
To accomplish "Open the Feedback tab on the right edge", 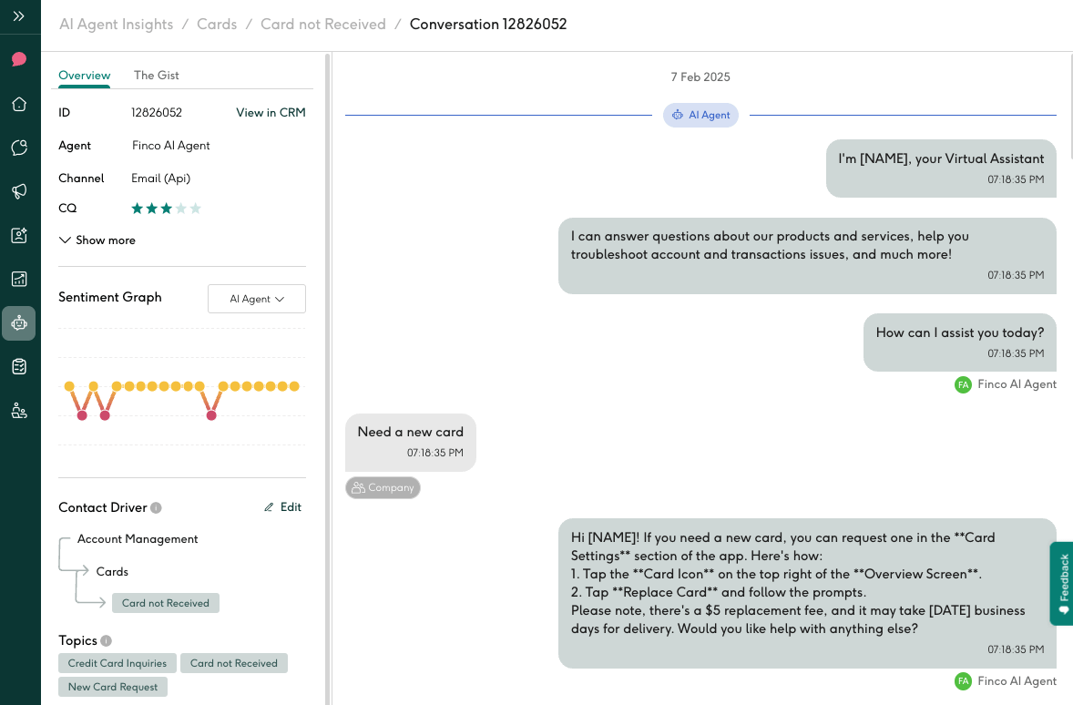I will [1062, 583].
